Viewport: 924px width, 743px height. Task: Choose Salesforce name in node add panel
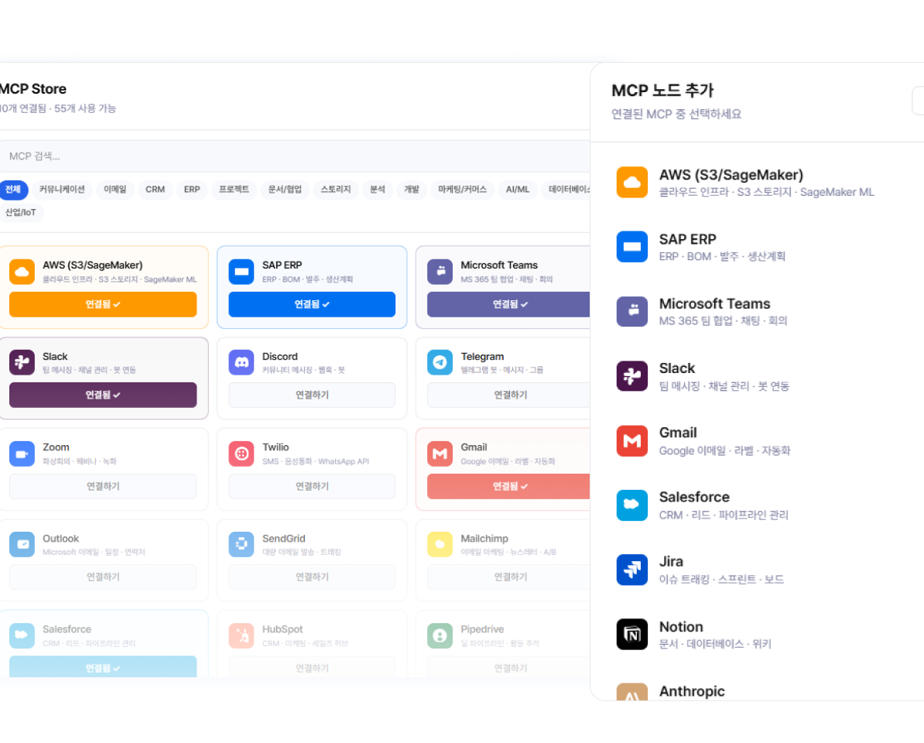[x=694, y=497]
